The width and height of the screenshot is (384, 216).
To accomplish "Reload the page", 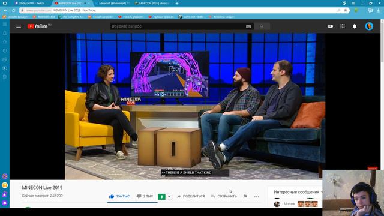I will pyautogui.click(x=13, y=10).
